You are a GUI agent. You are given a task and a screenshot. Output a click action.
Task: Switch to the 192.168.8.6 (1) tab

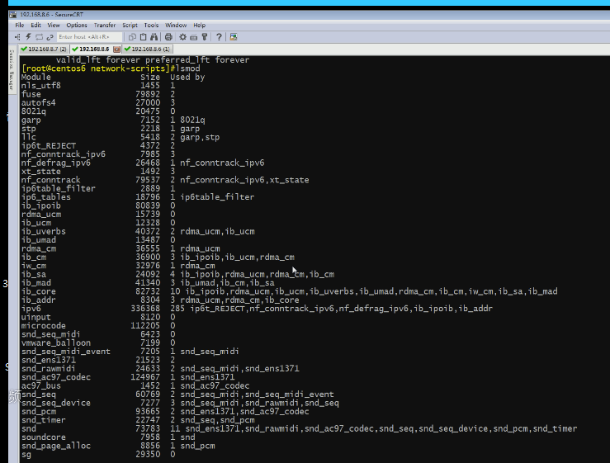[x=147, y=49]
